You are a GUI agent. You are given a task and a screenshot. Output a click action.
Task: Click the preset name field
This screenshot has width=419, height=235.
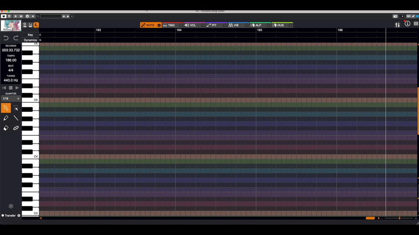tap(51, 16)
